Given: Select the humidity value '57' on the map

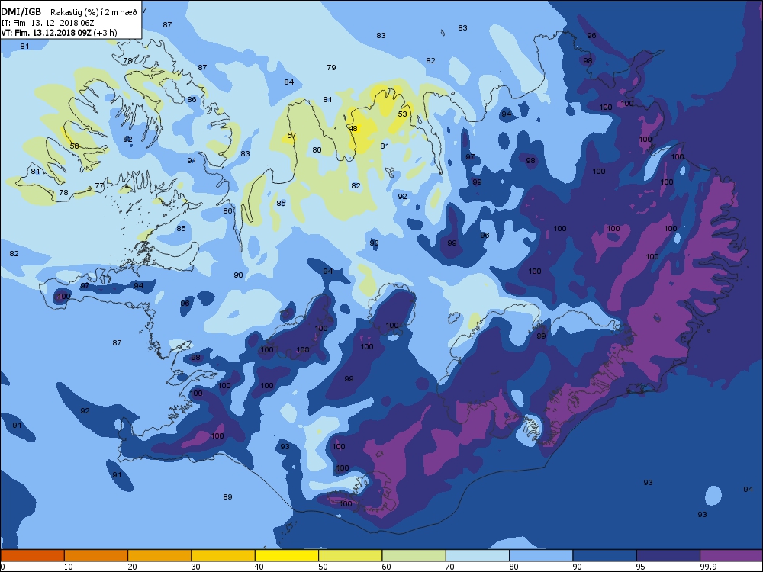Looking at the screenshot, I should click(x=291, y=135).
